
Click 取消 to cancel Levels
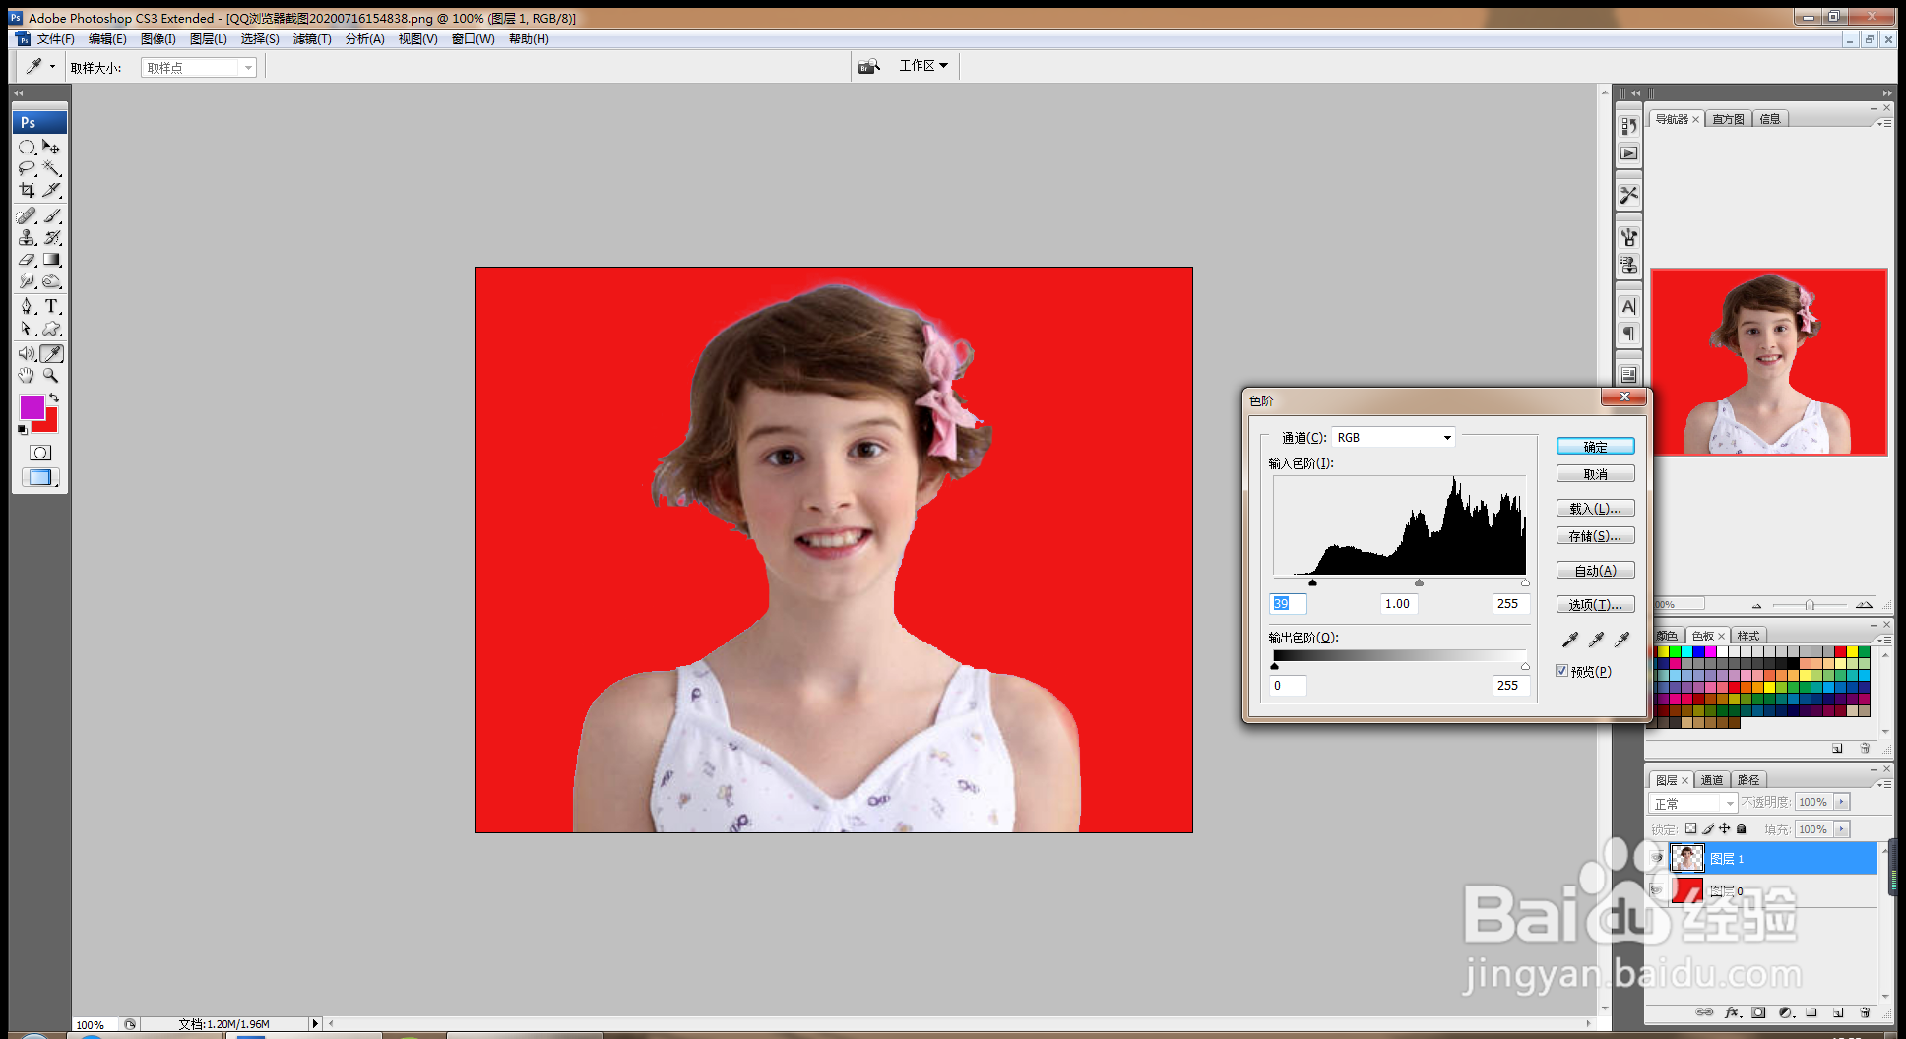tap(1596, 474)
